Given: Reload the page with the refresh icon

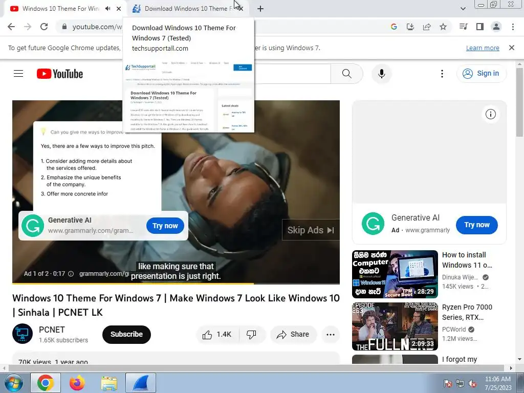Looking at the screenshot, I should tap(44, 27).
